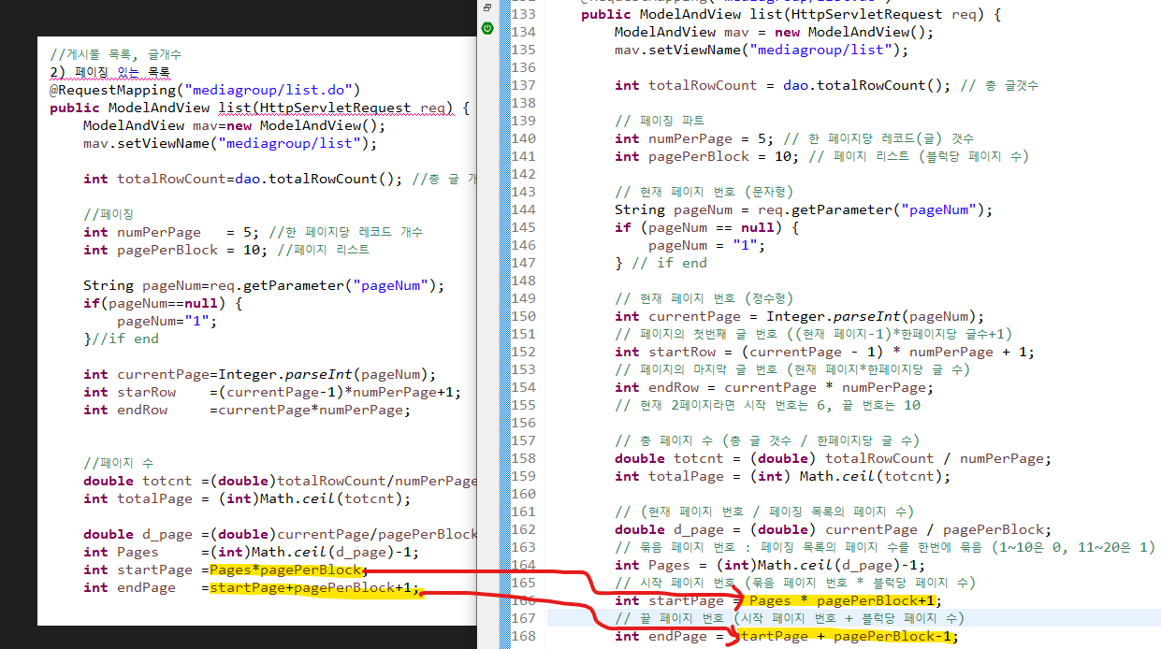The width and height of the screenshot is (1161, 649).
Task: Click the "2) 페이징 있는 목록" heading in left document
Action: click(x=110, y=73)
